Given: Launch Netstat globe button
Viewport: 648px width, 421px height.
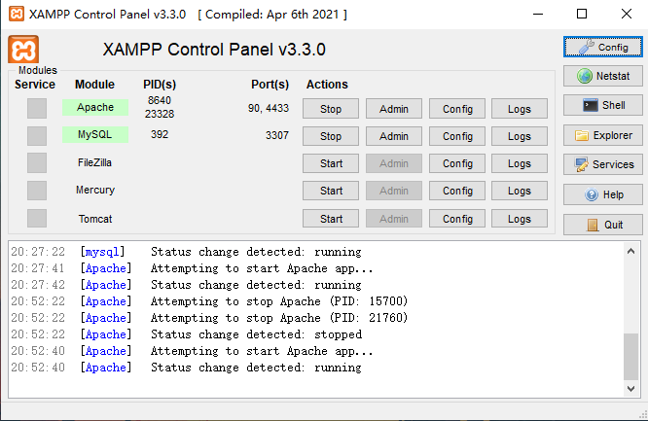Looking at the screenshot, I should click(603, 76).
